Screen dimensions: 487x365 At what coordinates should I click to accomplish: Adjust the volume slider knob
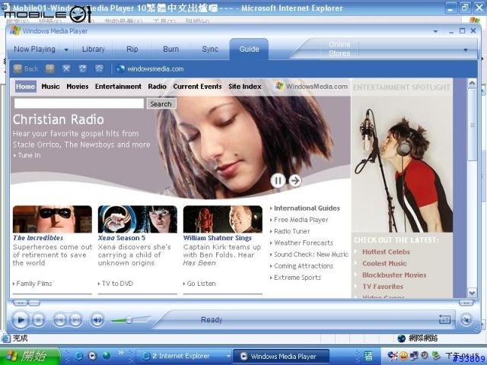[x=129, y=319]
